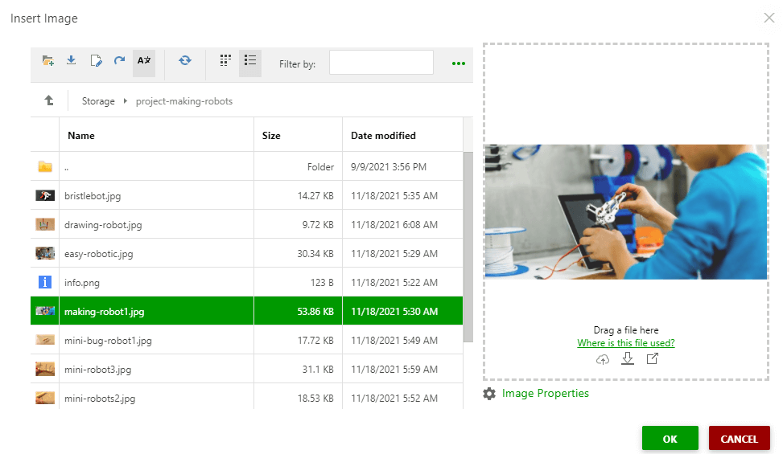Click making-robot1.jpg thumbnail icon
The height and width of the screenshot is (454, 783).
tap(45, 311)
